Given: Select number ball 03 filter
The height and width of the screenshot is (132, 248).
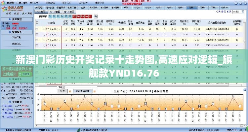Looking at the screenshot, I should 58,16.
